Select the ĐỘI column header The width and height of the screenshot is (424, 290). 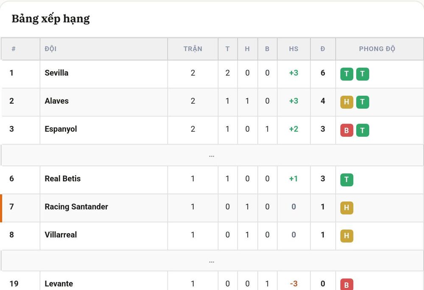click(x=50, y=49)
